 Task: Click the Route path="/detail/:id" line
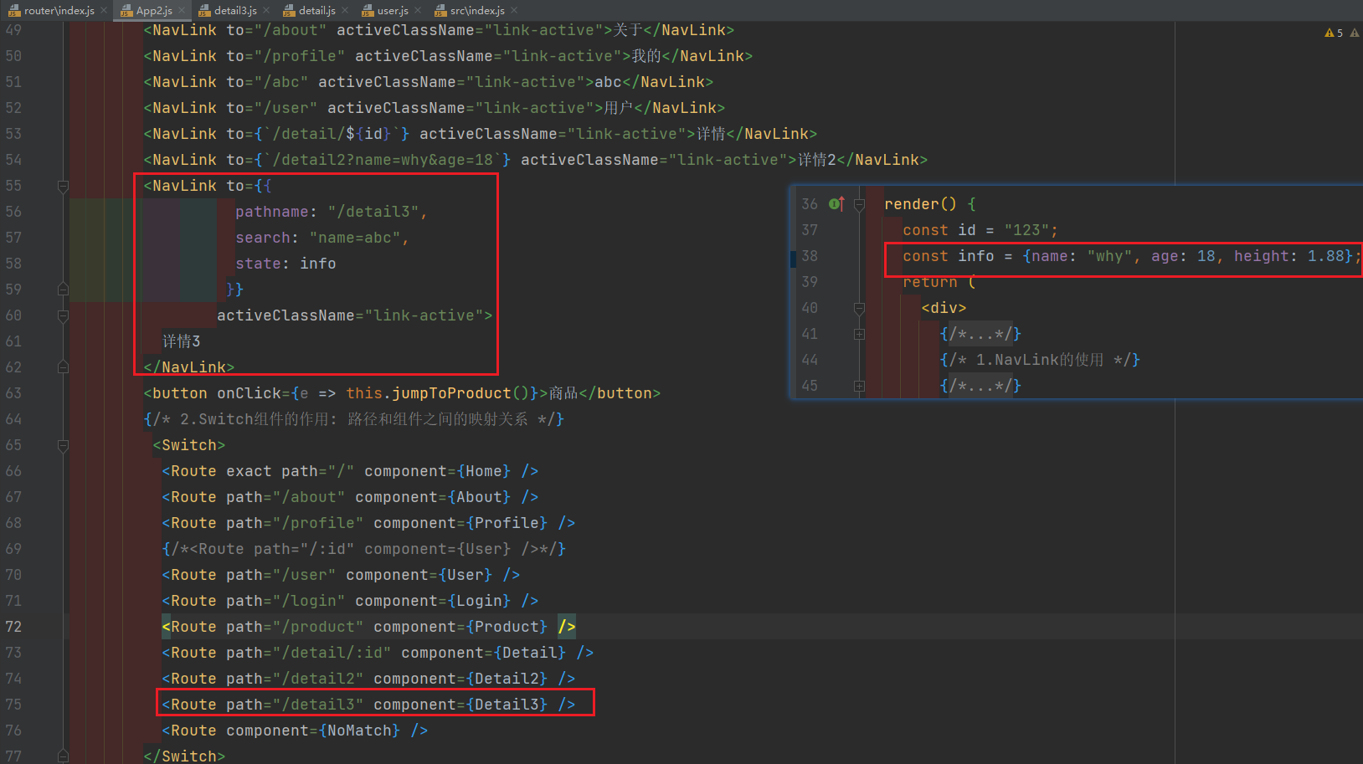point(378,653)
